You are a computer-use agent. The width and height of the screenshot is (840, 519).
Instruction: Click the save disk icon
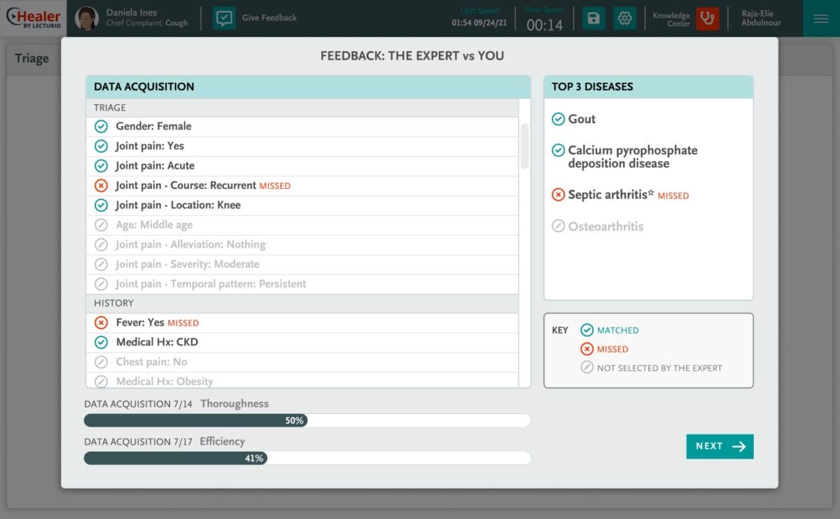pos(594,18)
